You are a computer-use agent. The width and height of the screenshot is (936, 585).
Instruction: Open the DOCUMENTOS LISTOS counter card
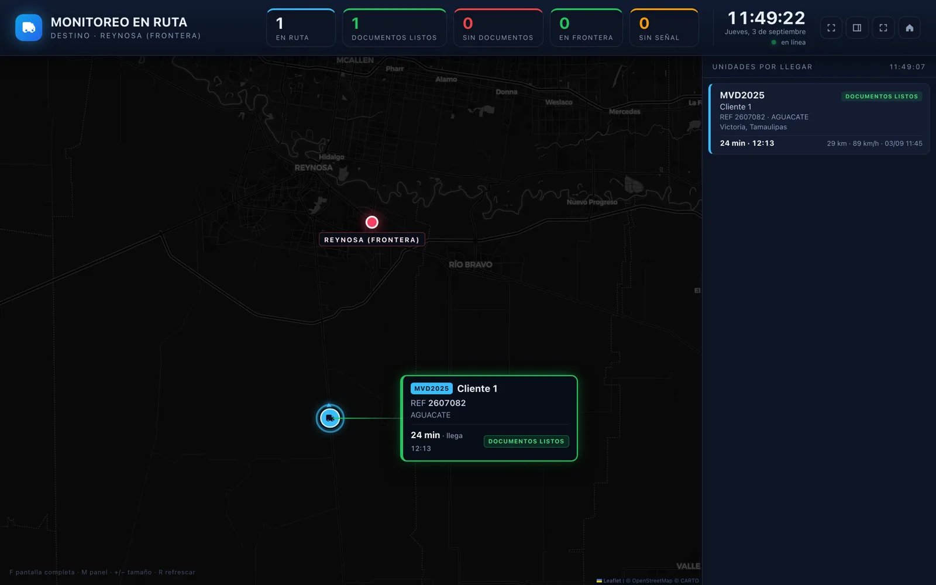pos(394,27)
